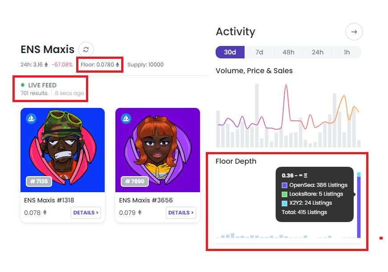Click the Volume, Price & Sales chart
The width and height of the screenshot is (388, 272).
(x=288, y=115)
